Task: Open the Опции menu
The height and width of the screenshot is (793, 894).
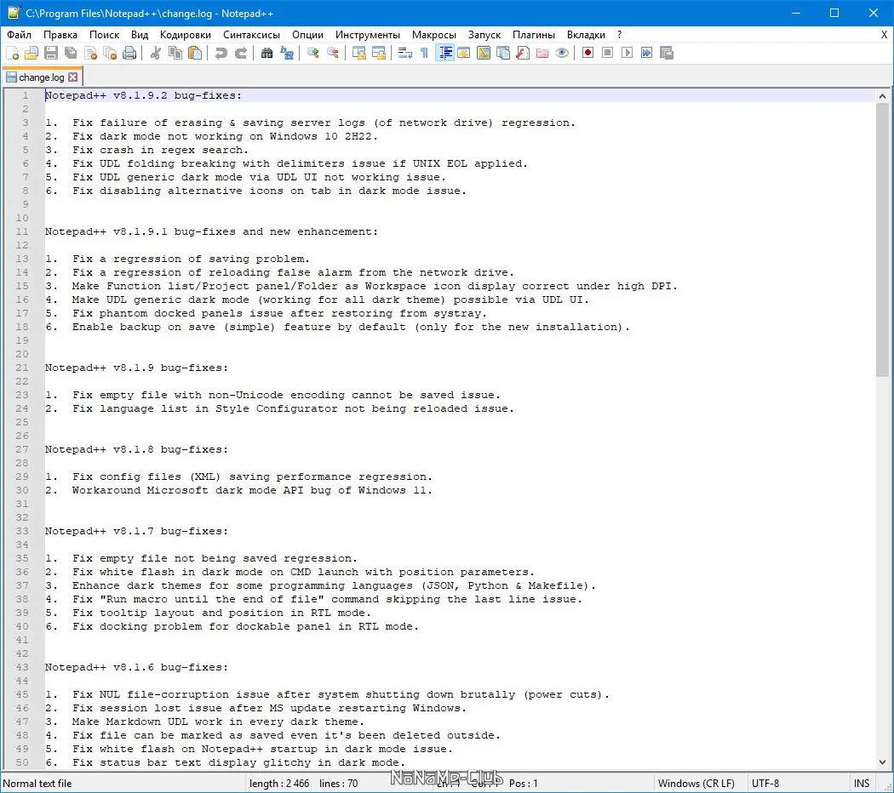Action: pyautogui.click(x=308, y=35)
